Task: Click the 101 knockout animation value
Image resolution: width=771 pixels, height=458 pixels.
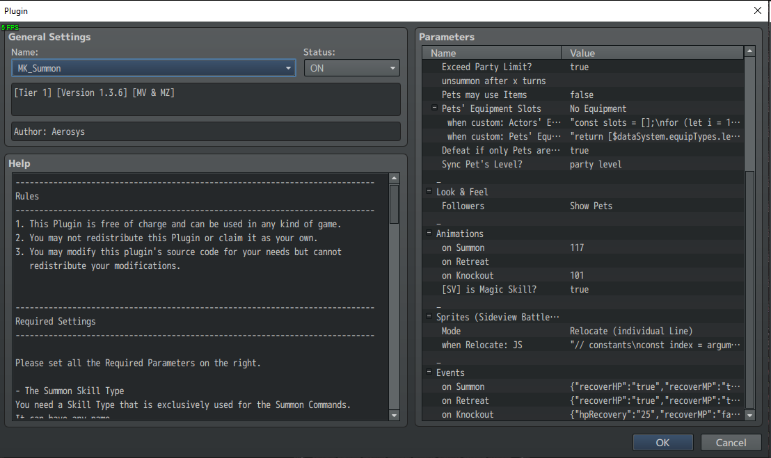Action: (x=577, y=275)
